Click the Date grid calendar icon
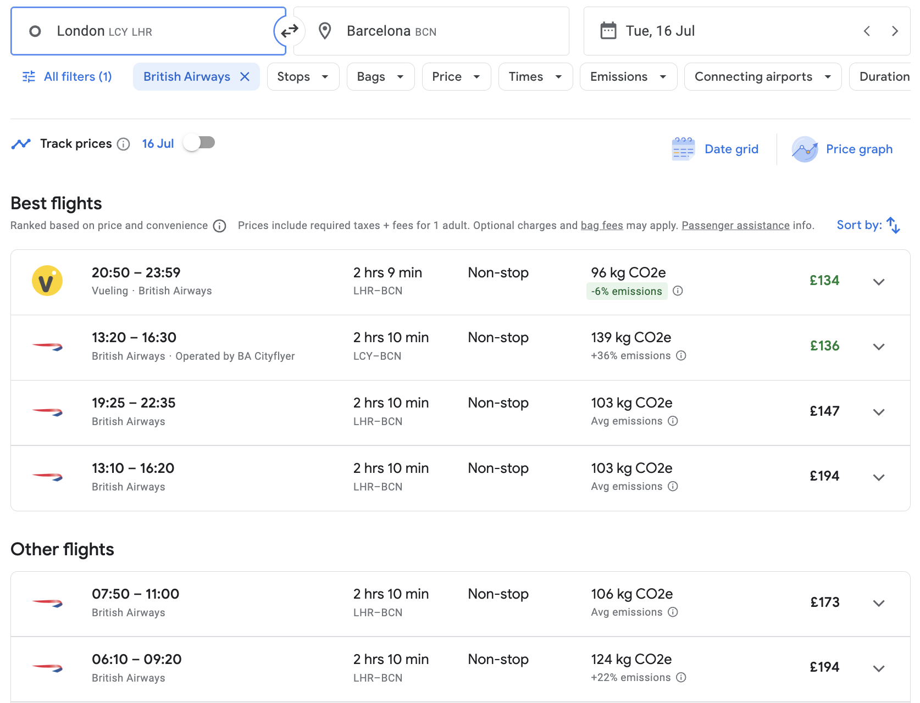Screen dimensions: 920x703 tap(683, 149)
